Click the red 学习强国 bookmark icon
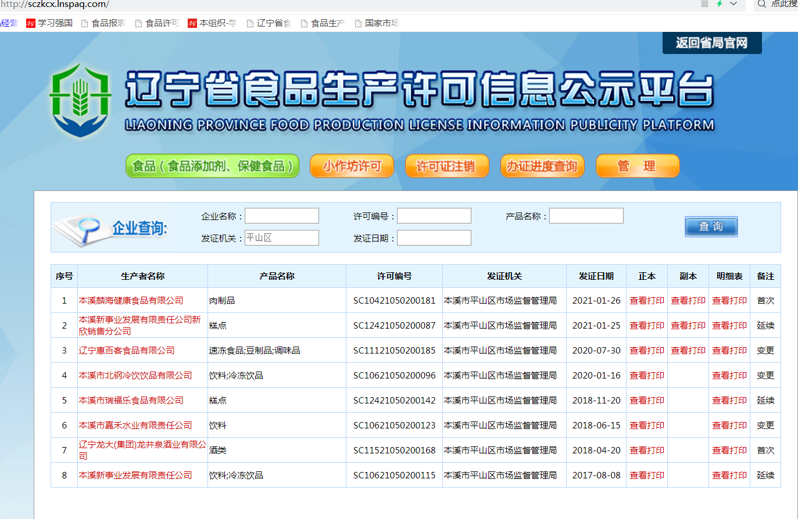The image size is (798, 519). (31, 23)
